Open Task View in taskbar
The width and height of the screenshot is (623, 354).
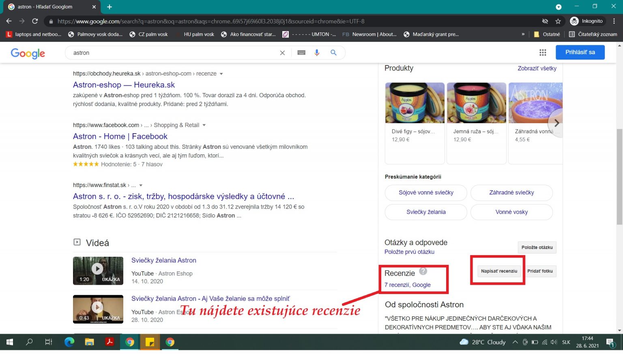pos(49,342)
